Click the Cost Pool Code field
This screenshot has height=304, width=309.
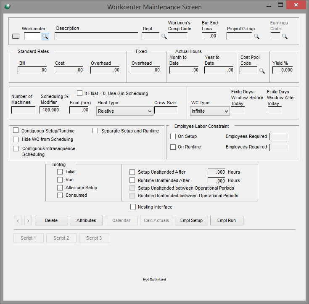point(248,70)
